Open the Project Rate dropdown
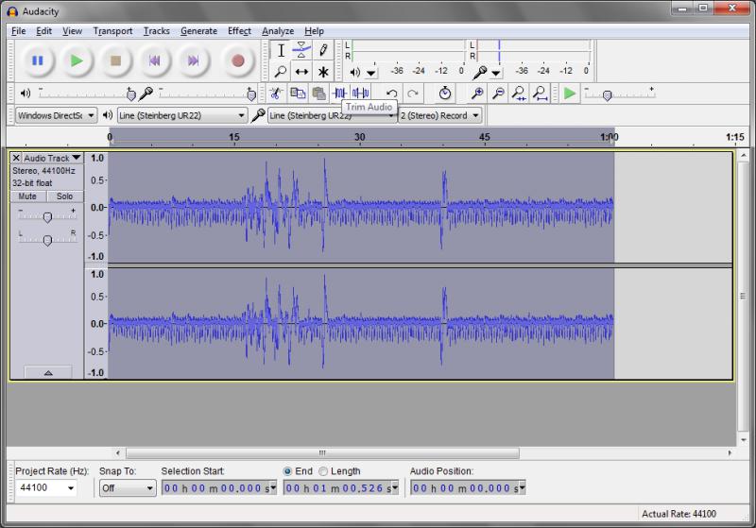 click(x=46, y=488)
